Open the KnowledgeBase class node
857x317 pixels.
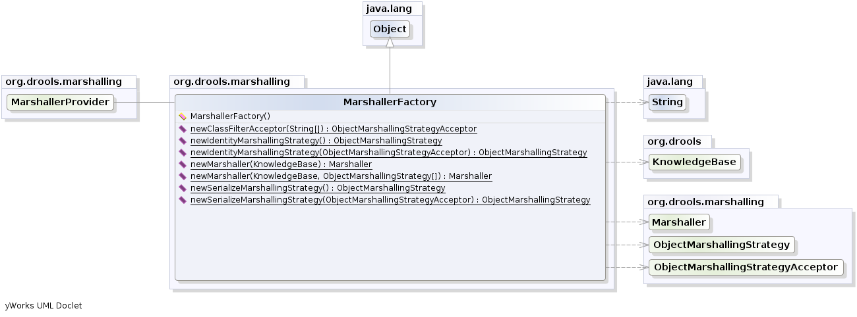(x=694, y=162)
